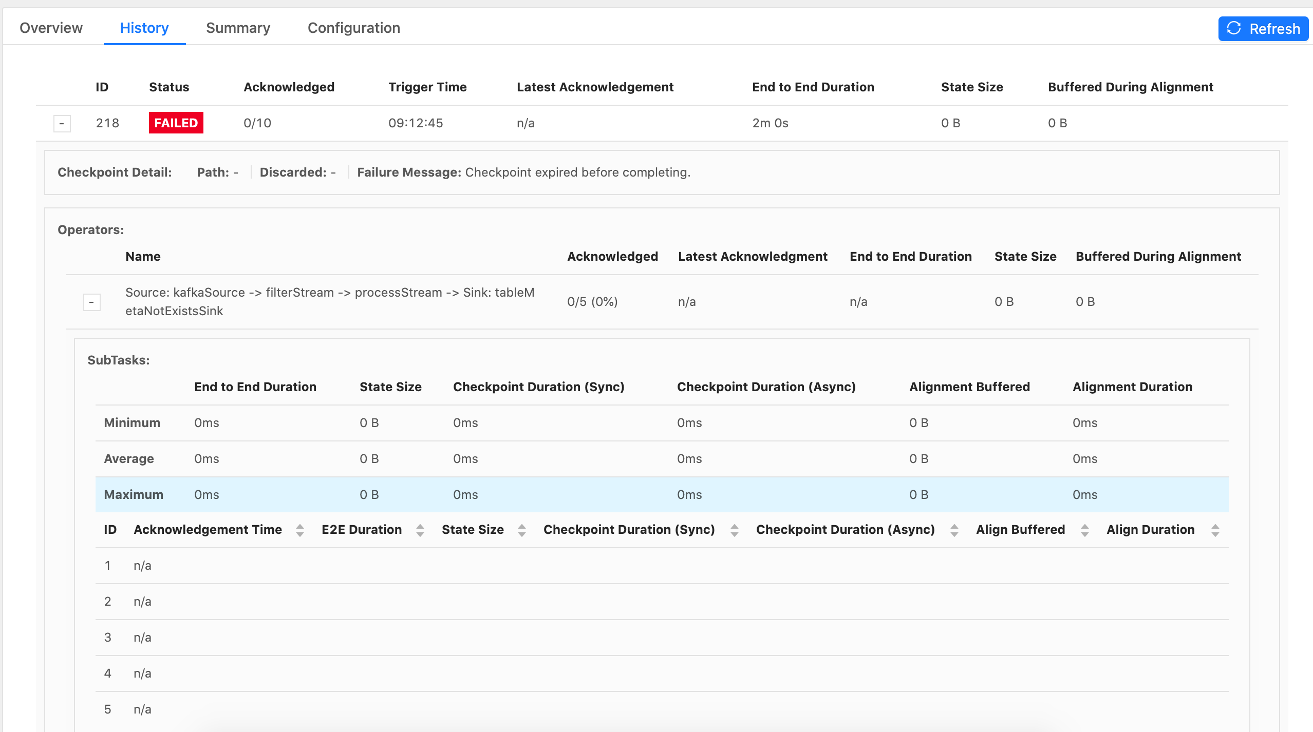
Task: Sort by E2E Duration arrows icon
Action: [x=420, y=530]
